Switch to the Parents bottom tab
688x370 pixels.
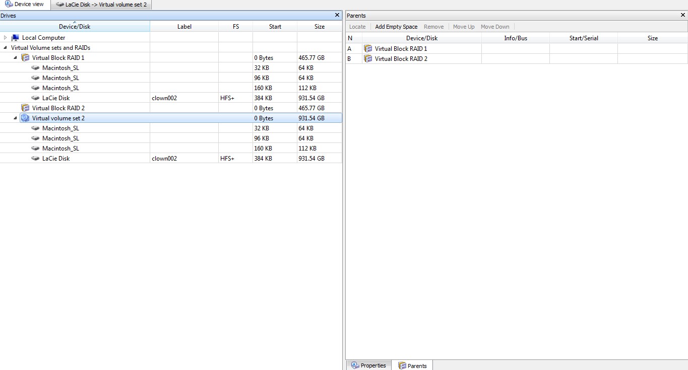pyautogui.click(x=412, y=365)
